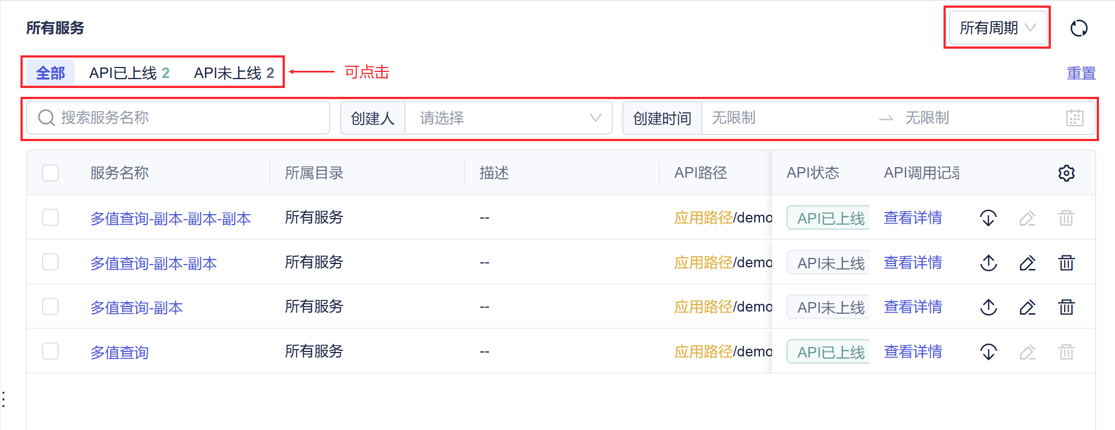Select the checkbox of the 多值查询 row

tap(50, 351)
